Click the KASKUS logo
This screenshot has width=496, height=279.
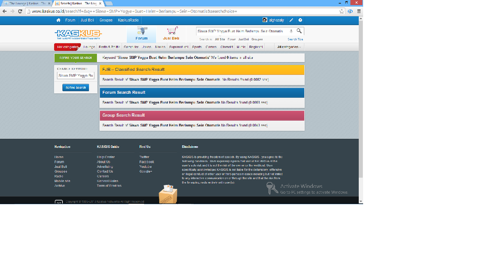coord(78,34)
